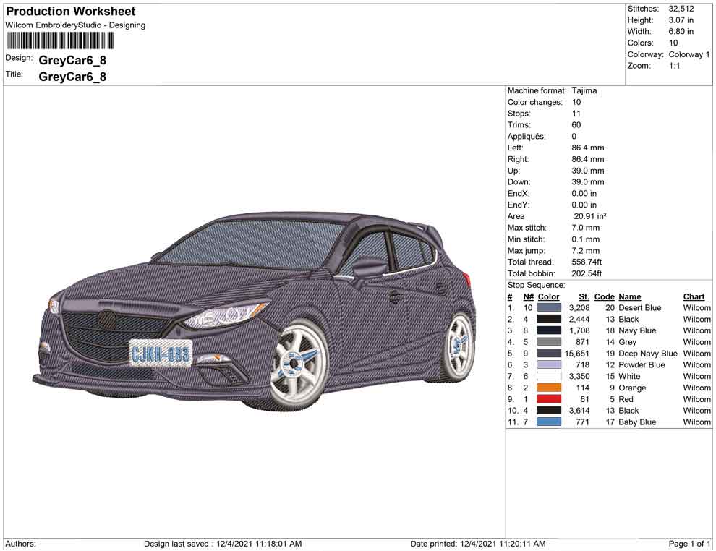
Task: Click the 'Production Worksheet' heading
Action: click(71, 12)
